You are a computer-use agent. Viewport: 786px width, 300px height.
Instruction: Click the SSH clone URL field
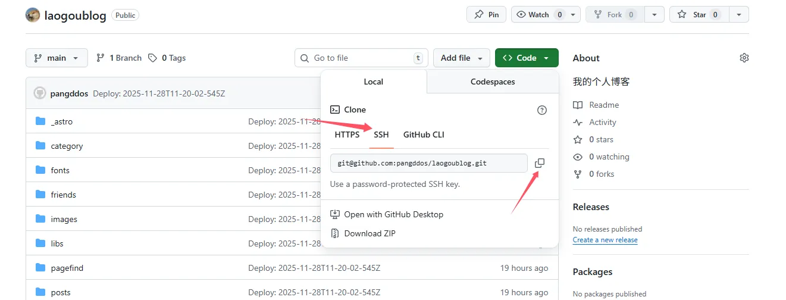pyautogui.click(x=429, y=163)
